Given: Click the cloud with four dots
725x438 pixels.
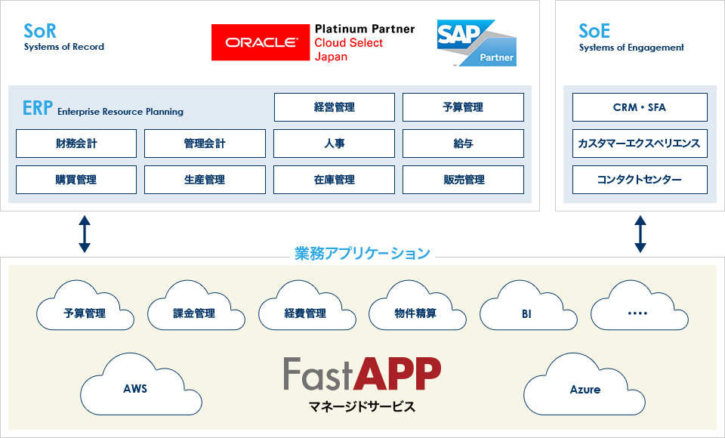Looking at the screenshot, I should point(640,305).
